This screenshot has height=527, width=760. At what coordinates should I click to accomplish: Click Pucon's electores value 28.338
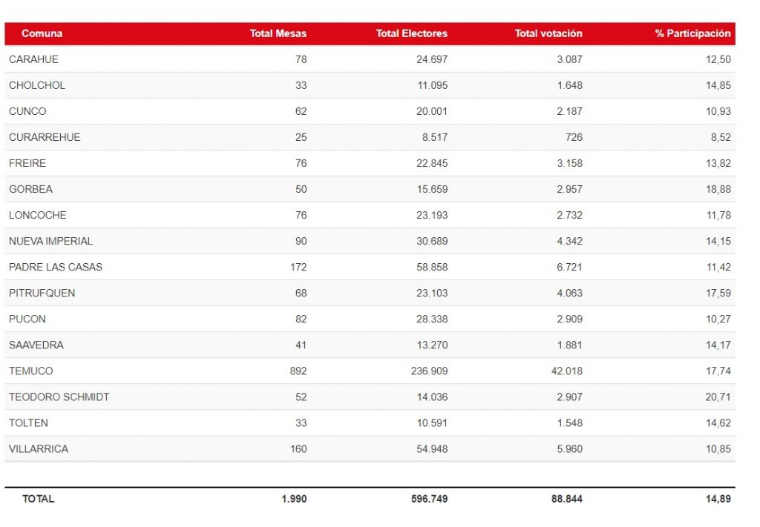pyautogui.click(x=432, y=319)
